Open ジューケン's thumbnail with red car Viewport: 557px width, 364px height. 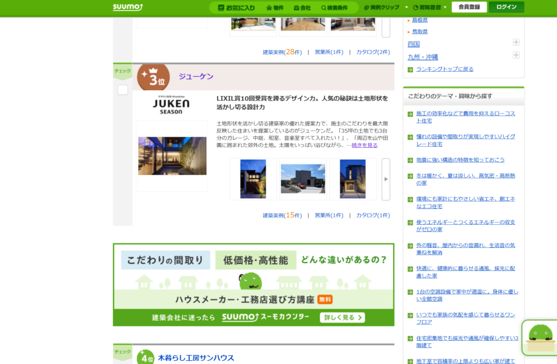tap(302, 179)
